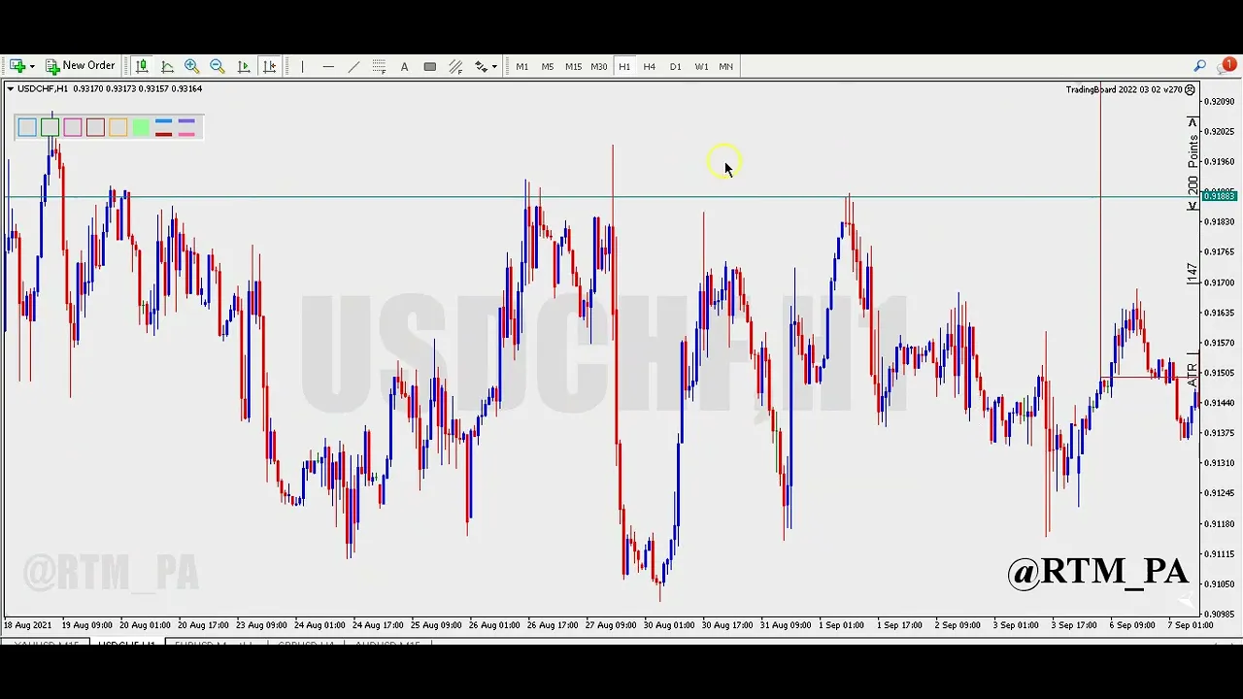1243x699 pixels.
Task: Pick the light blue rectangle swatch
Action: point(27,127)
